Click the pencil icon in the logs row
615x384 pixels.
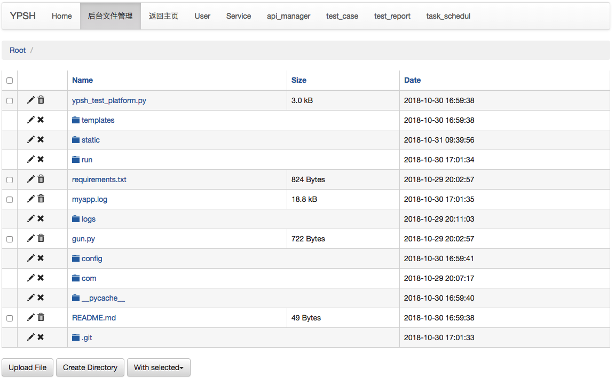(30, 218)
